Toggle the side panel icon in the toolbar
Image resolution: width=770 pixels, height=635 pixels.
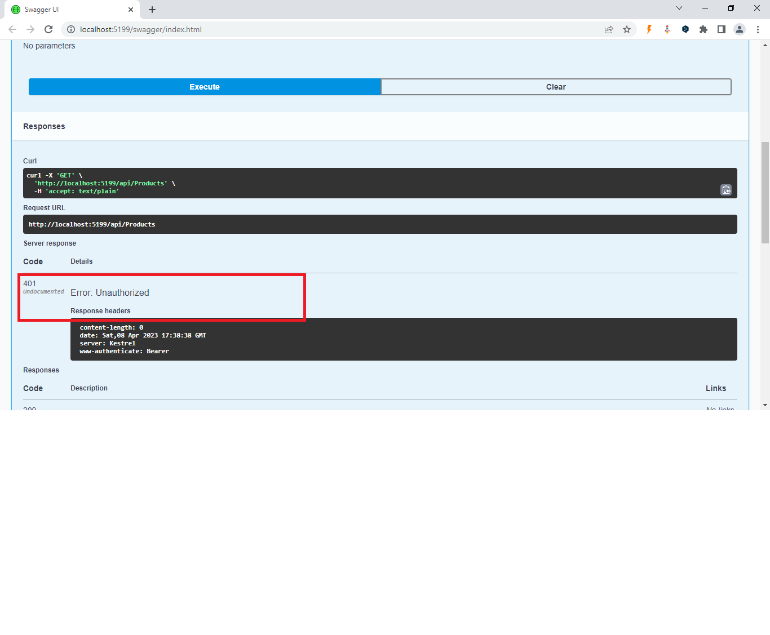pyautogui.click(x=721, y=29)
